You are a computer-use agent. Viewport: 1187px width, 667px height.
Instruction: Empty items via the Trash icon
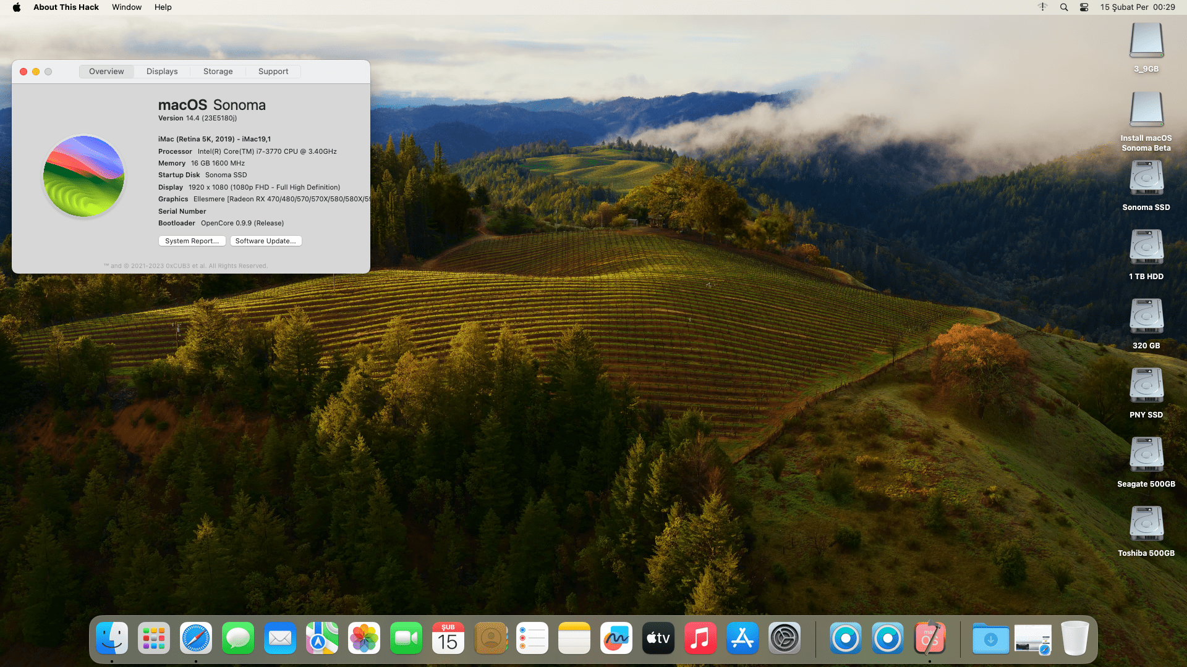coord(1075,638)
